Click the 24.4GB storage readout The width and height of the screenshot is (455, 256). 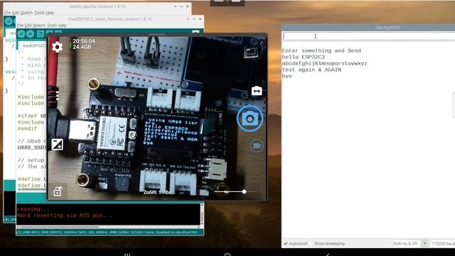(x=82, y=47)
